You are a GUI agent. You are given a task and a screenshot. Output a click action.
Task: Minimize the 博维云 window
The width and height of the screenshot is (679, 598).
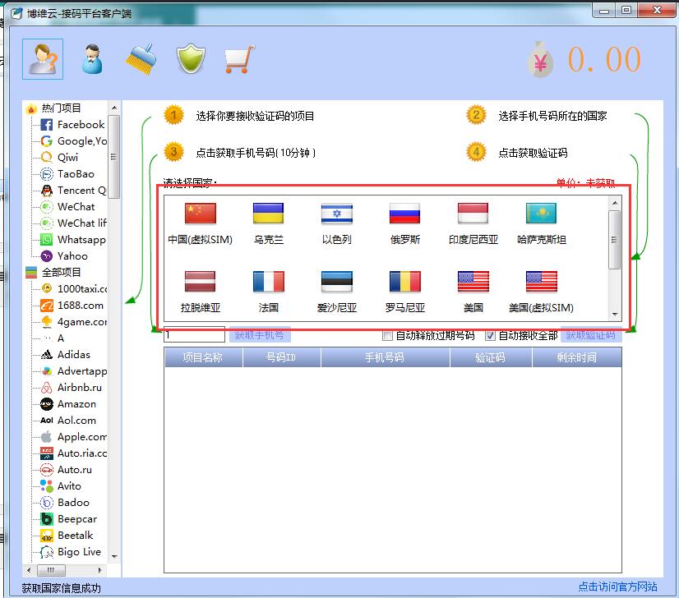click(x=604, y=11)
